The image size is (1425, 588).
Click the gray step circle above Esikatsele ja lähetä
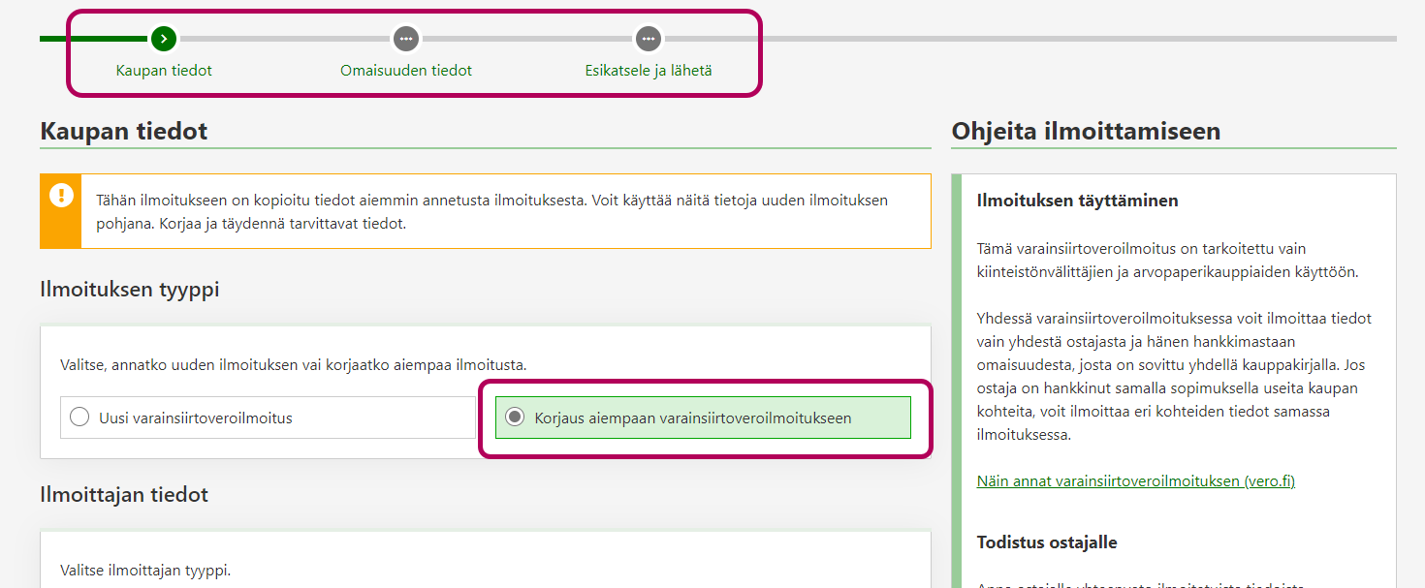(648, 39)
